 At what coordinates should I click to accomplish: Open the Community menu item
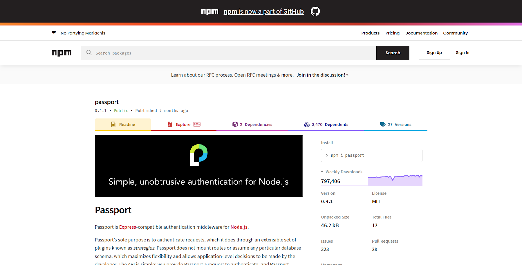[x=455, y=33]
